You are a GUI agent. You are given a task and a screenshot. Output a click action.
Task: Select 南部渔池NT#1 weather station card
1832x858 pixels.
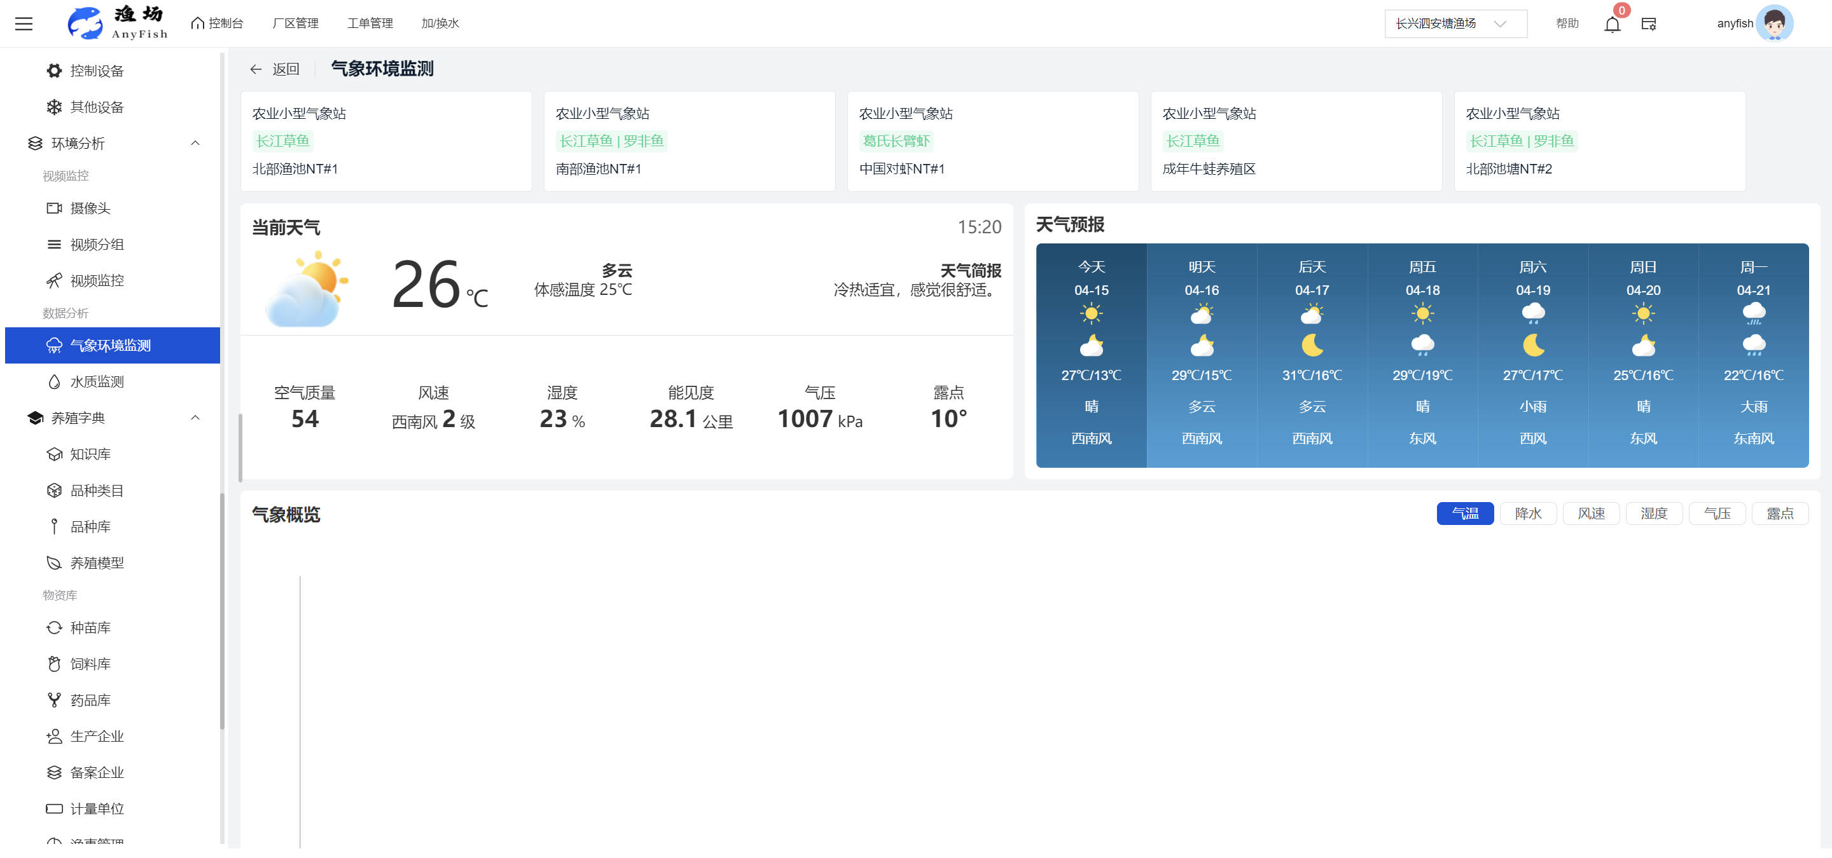pyautogui.click(x=689, y=140)
